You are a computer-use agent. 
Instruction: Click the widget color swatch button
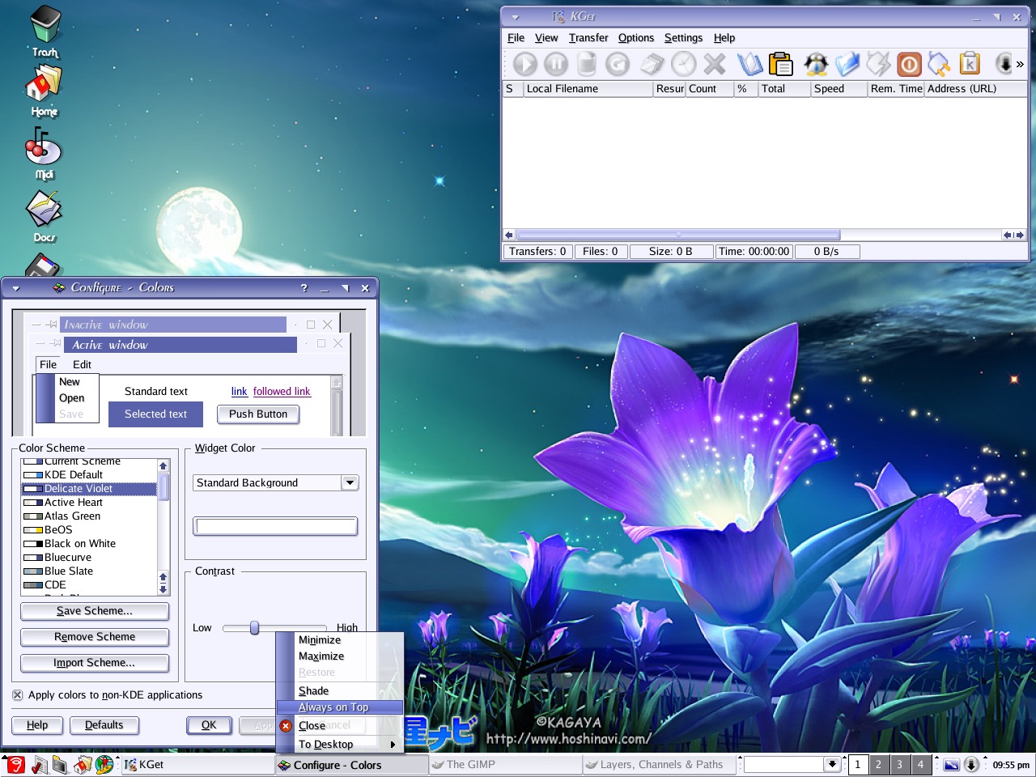275,527
